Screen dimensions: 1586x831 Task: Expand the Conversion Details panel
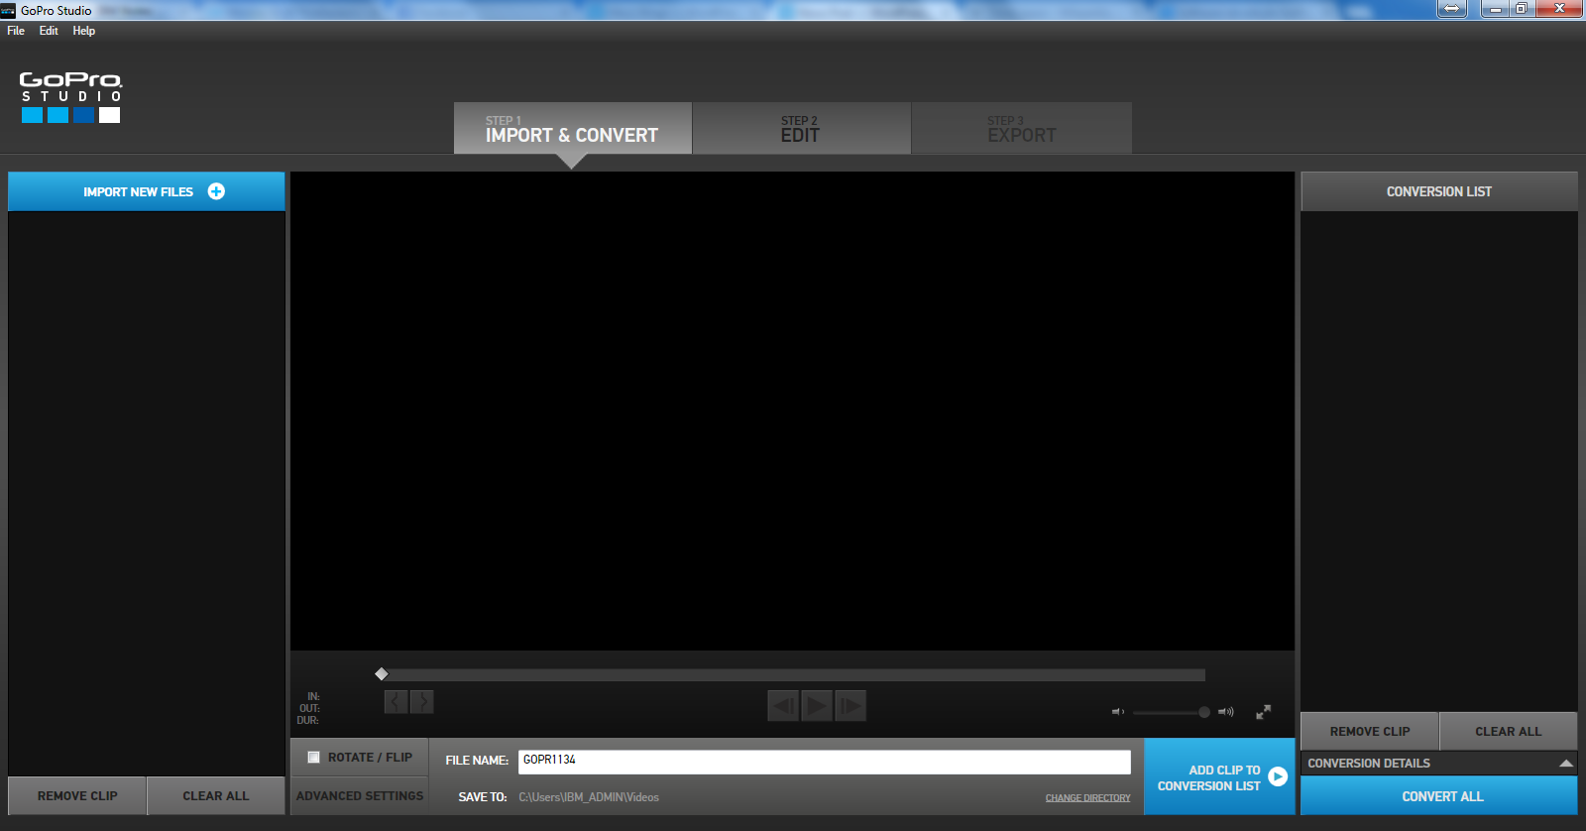pos(1565,764)
